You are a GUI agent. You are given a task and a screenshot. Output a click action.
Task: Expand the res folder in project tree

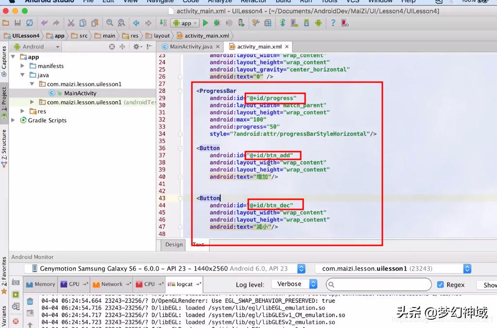(23, 111)
